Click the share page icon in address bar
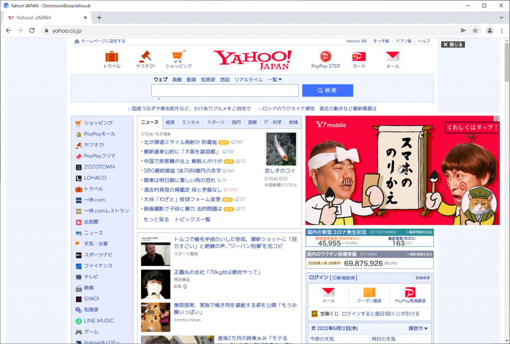 click(x=463, y=30)
